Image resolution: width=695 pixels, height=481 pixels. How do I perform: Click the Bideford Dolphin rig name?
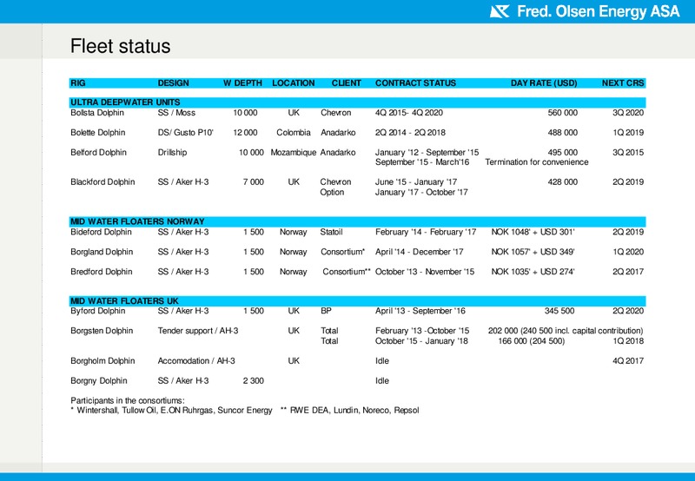(x=101, y=232)
